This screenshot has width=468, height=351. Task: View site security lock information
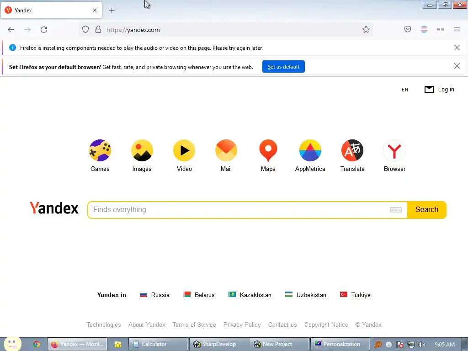click(x=98, y=30)
